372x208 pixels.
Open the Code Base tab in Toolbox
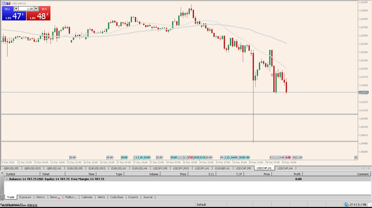coord(117,197)
